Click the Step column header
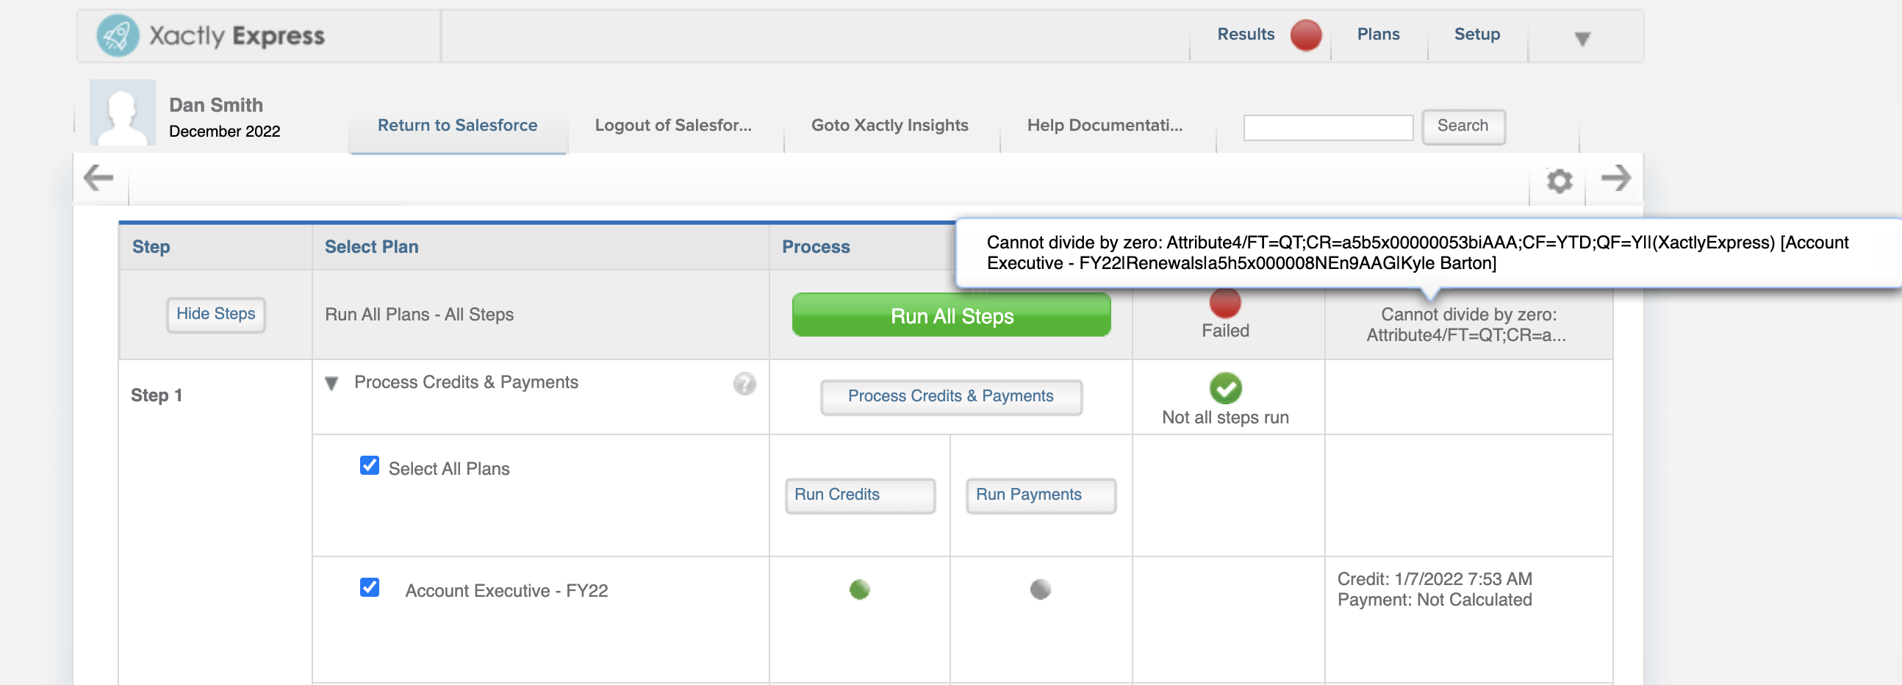 point(151,247)
